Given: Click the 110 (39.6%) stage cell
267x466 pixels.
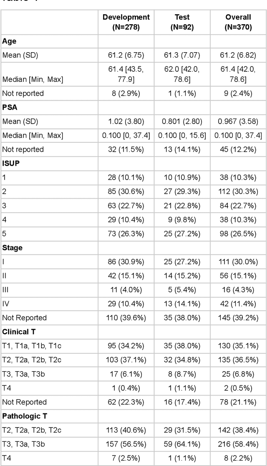Looking at the screenshot, I should pos(126,318).
